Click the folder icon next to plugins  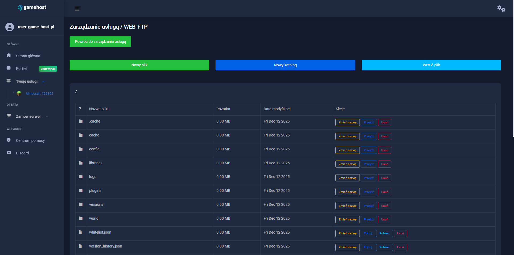[80, 191]
